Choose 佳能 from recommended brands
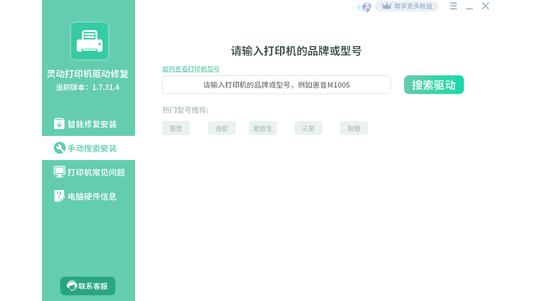 [222, 128]
